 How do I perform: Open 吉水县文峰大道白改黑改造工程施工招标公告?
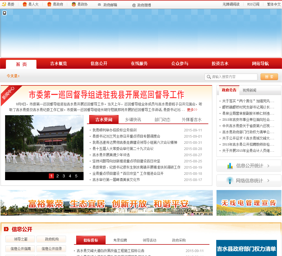point(110,251)
